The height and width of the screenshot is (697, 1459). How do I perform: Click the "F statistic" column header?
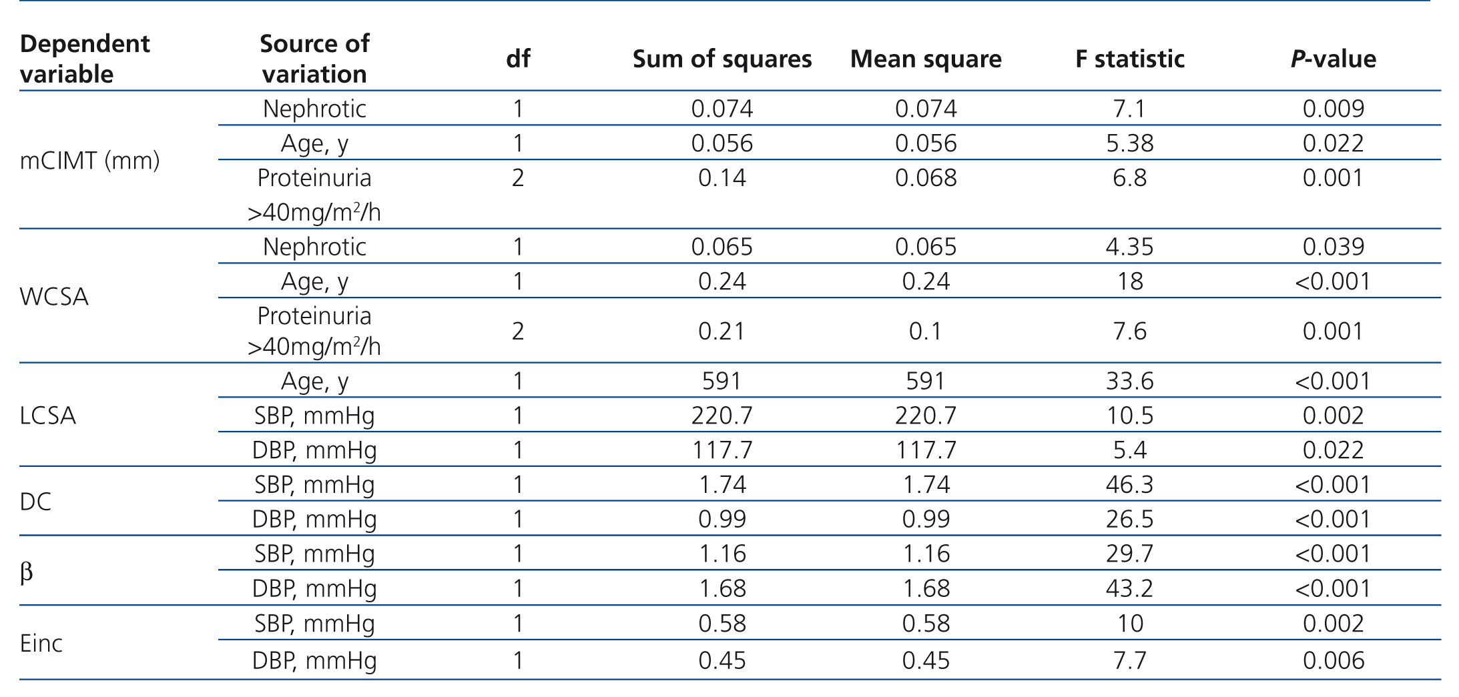tap(1130, 59)
